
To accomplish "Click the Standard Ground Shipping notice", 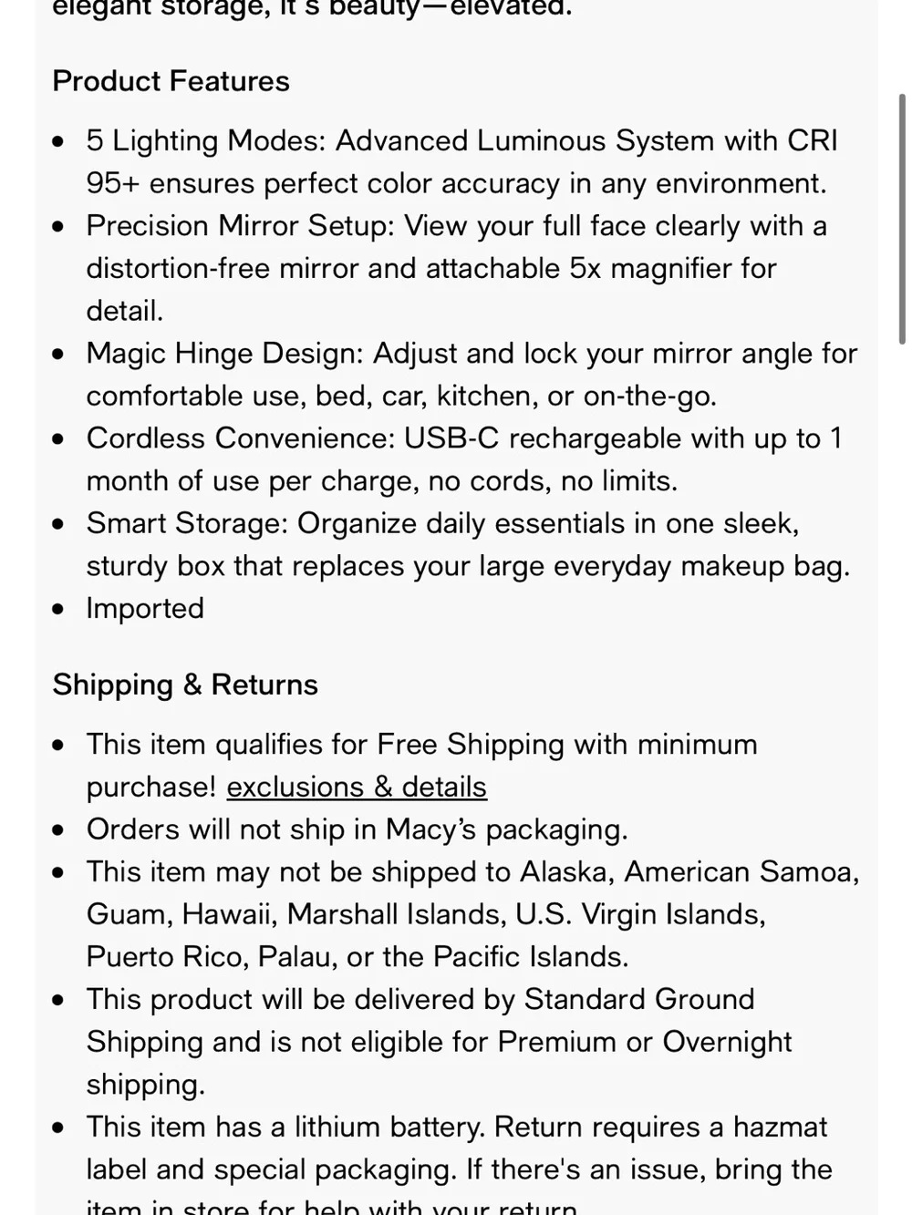I will click(439, 1042).
